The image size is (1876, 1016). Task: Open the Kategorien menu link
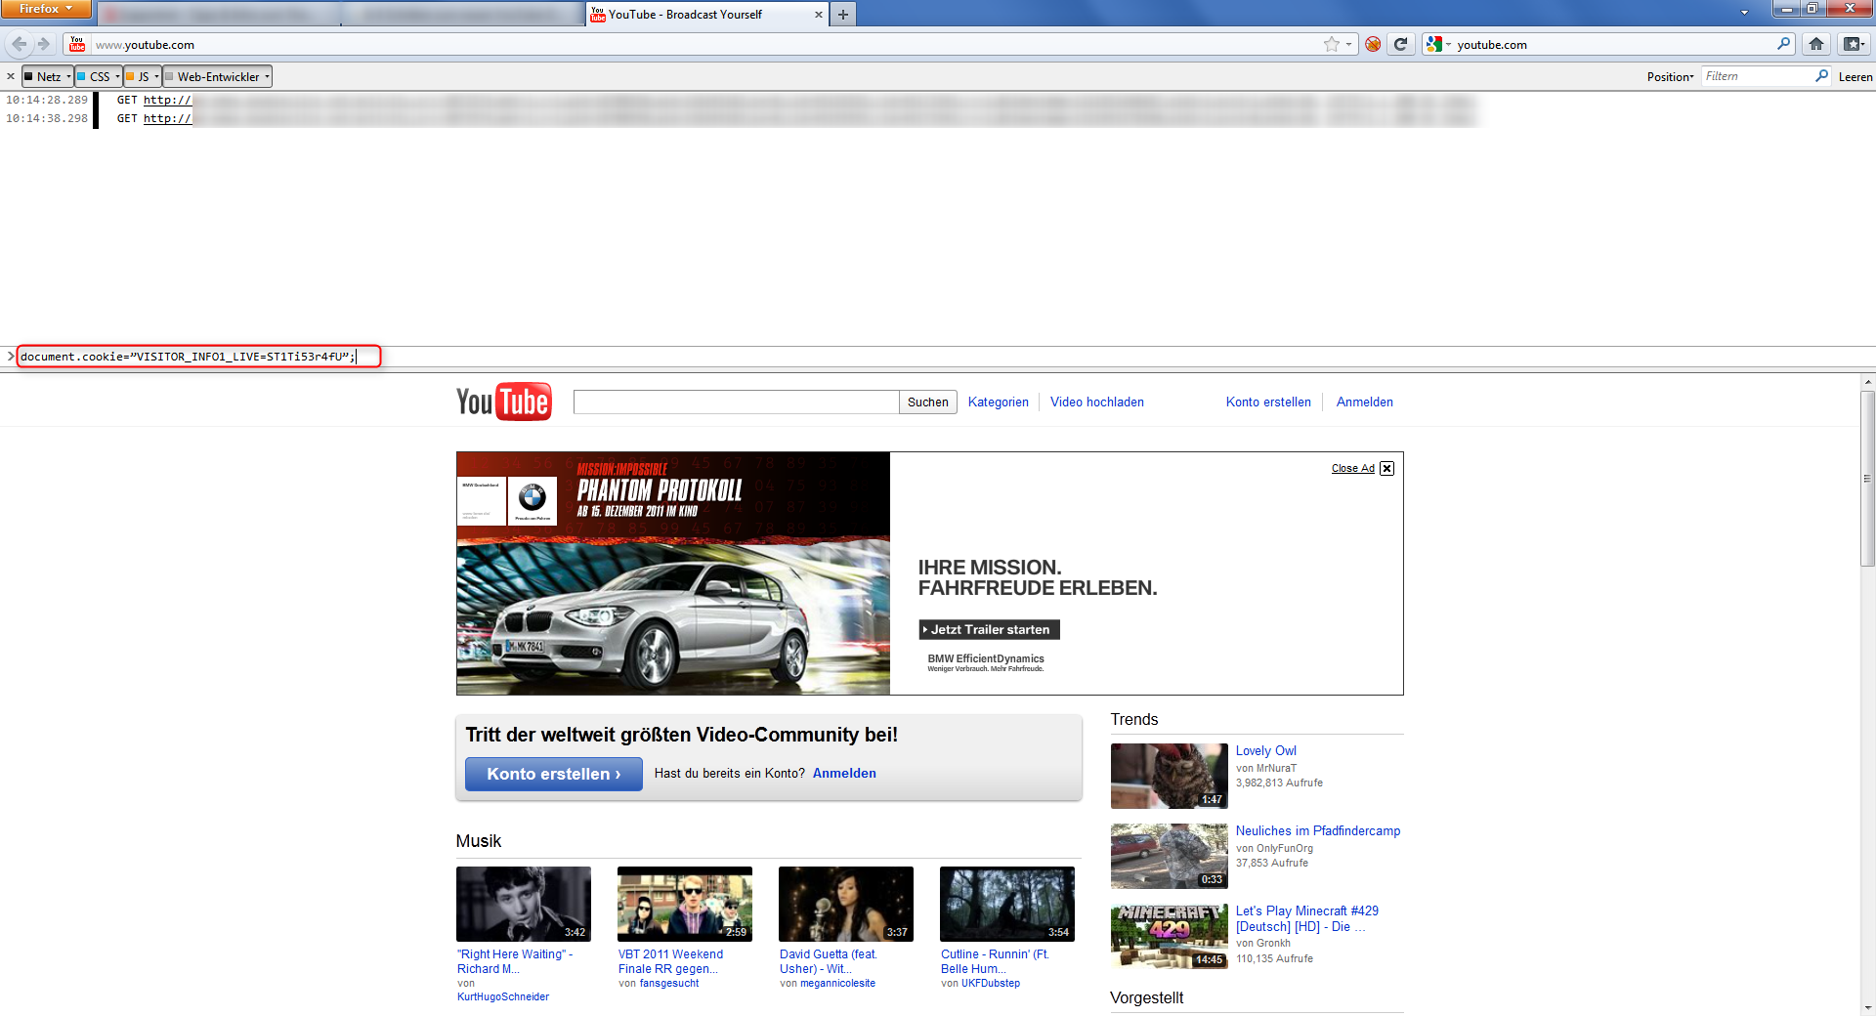[x=998, y=402]
